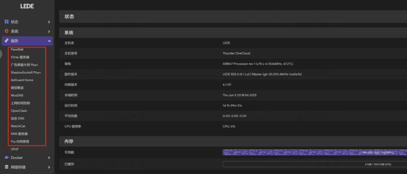Click the 已缓存 memory progress bar
407x174 pixels.
315,164
